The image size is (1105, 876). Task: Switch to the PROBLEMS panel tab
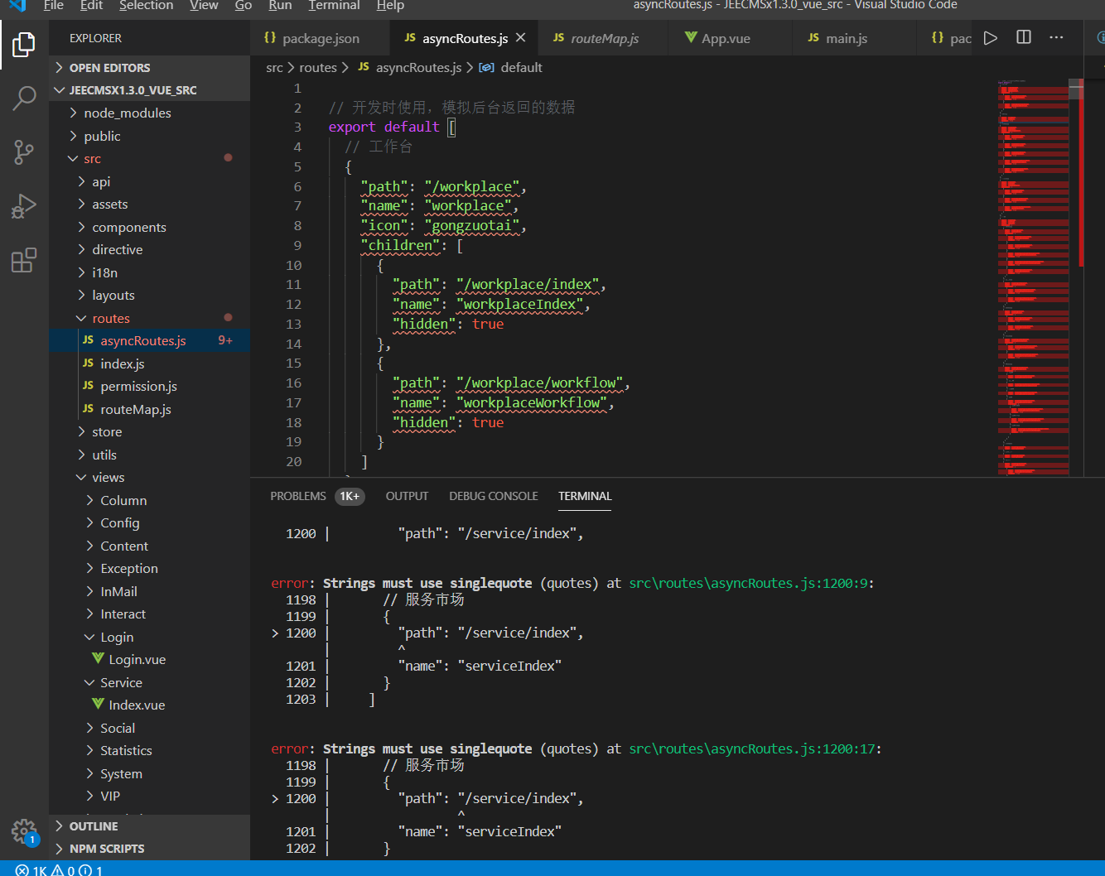point(298,496)
